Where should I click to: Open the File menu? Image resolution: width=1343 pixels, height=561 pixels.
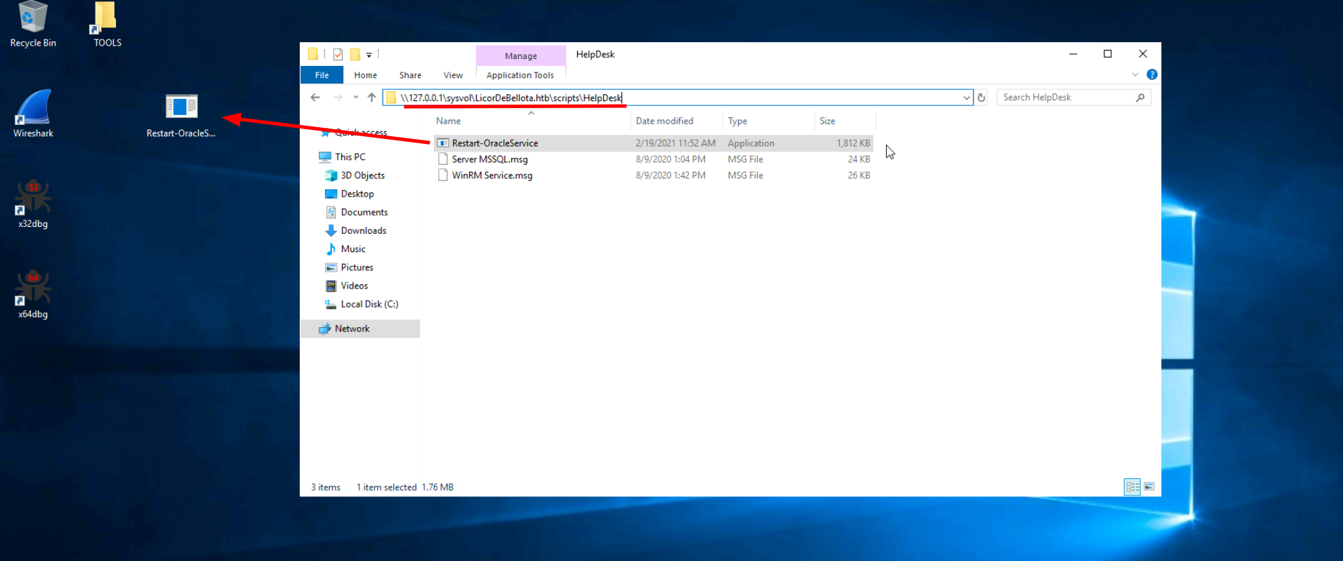[x=322, y=75]
